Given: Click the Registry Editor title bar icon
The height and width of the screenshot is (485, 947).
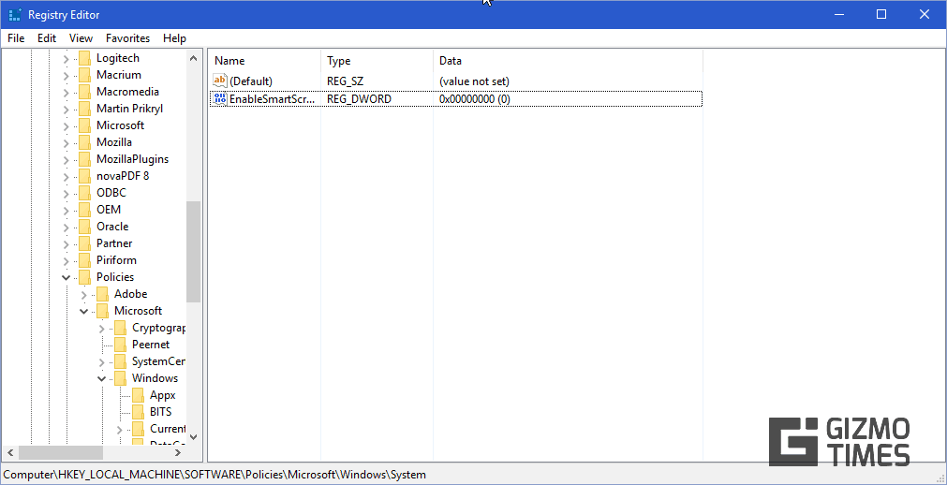Looking at the screenshot, I should point(15,15).
